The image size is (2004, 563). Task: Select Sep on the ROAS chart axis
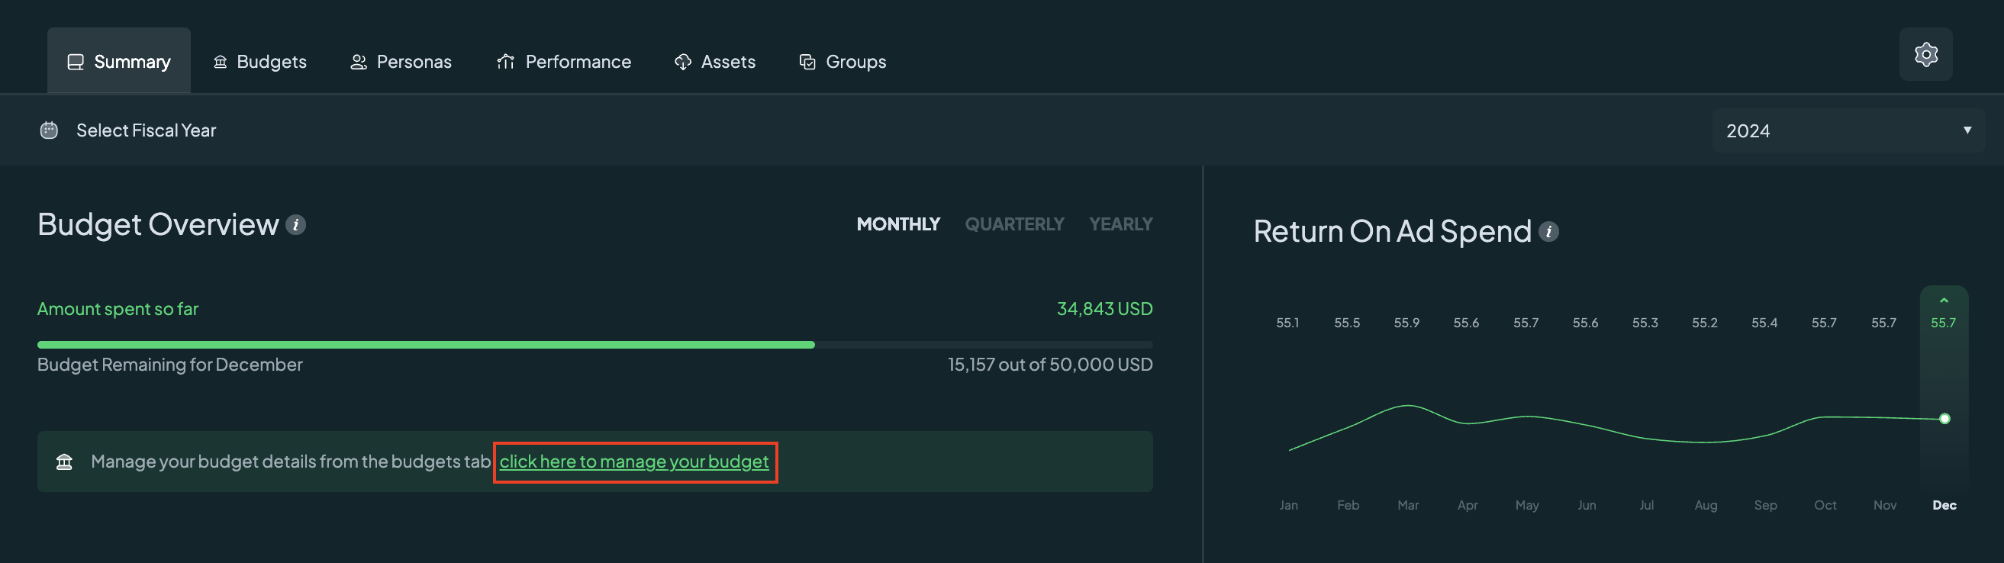(x=1765, y=506)
